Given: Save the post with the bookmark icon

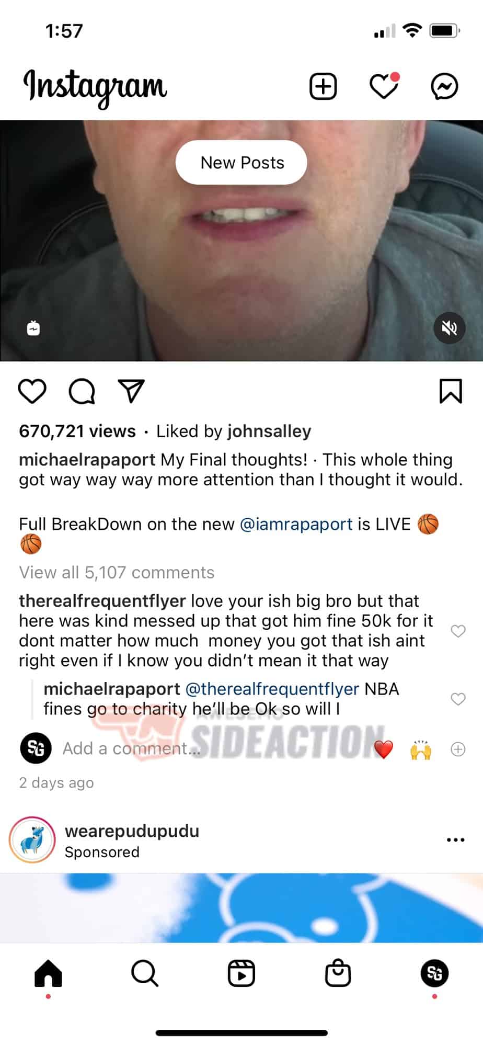Looking at the screenshot, I should coord(451,391).
